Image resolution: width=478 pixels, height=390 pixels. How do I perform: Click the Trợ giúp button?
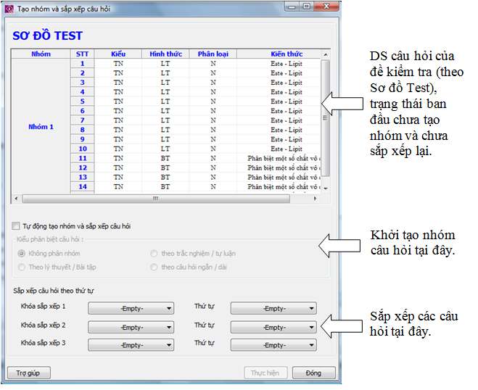point(28,373)
